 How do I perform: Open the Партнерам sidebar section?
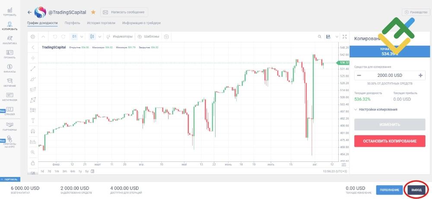pos(10,126)
